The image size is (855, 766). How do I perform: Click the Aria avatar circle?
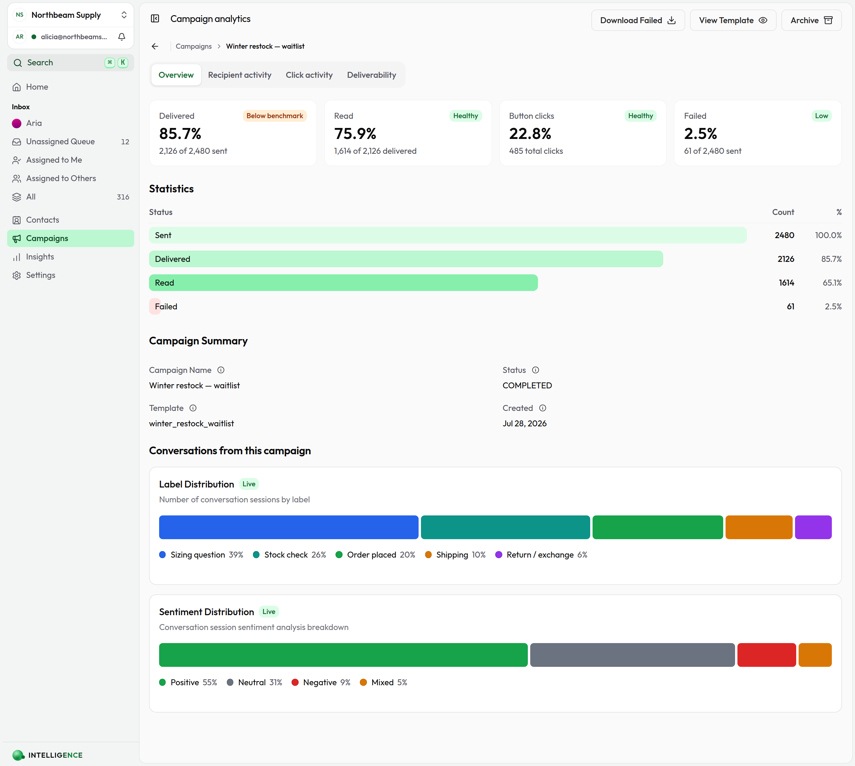pos(17,123)
